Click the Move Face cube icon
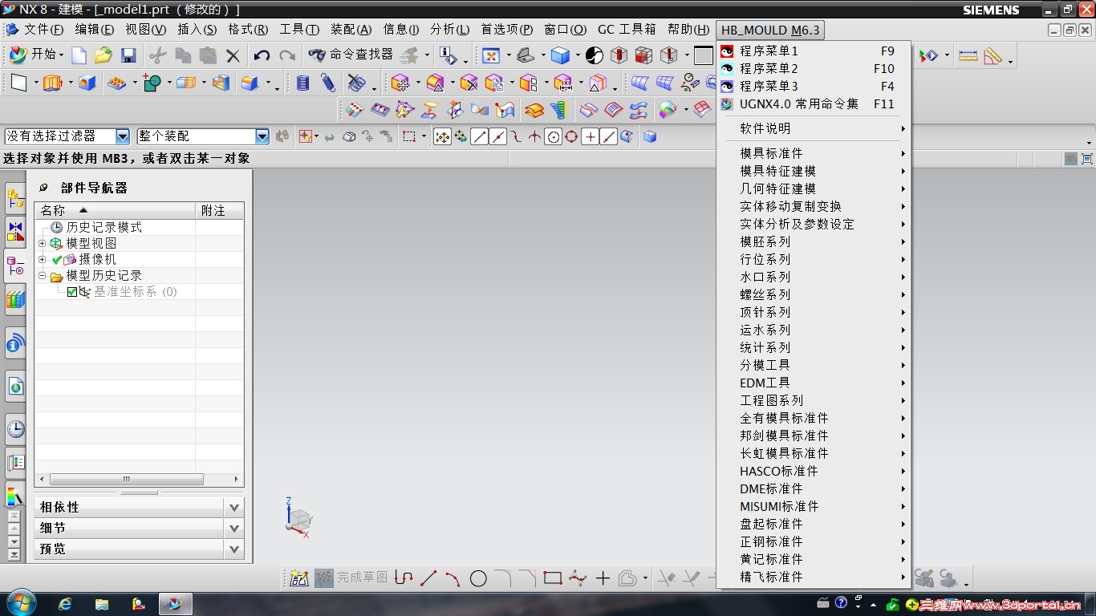The height and width of the screenshot is (616, 1096). [x=400, y=83]
